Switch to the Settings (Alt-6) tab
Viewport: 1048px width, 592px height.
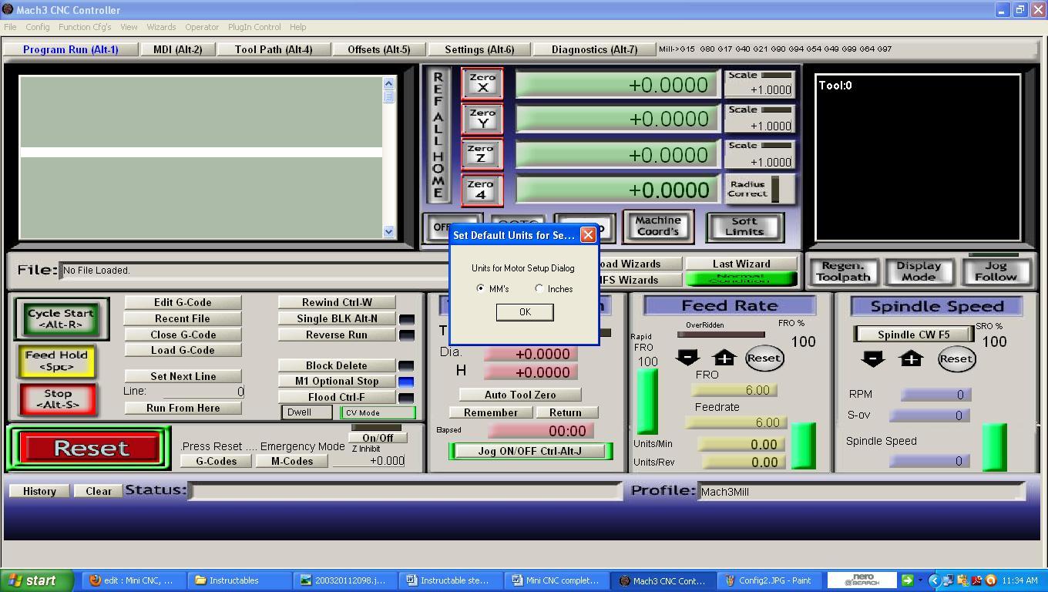(x=479, y=49)
